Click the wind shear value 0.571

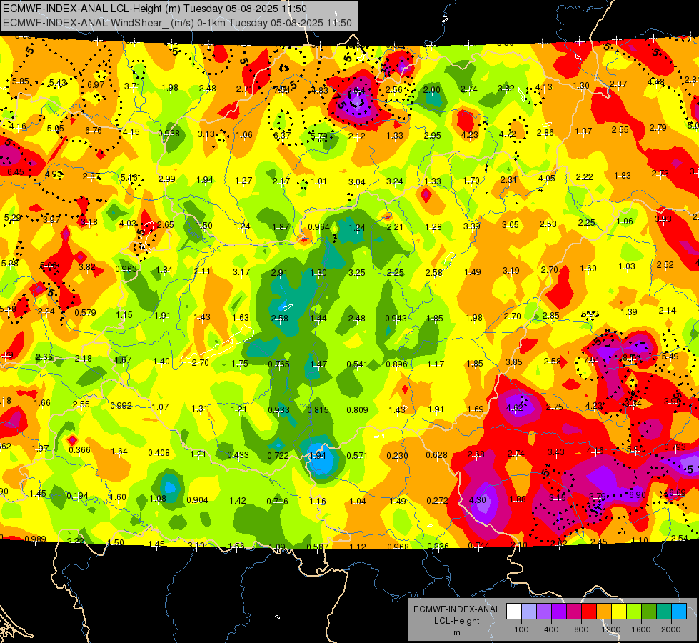point(357,456)
